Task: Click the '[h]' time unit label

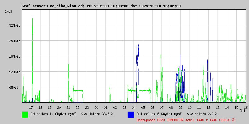Action: coord(242,111)
